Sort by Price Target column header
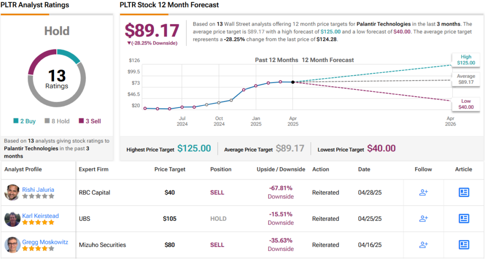485x259 pixels. [x=170, y=170]
